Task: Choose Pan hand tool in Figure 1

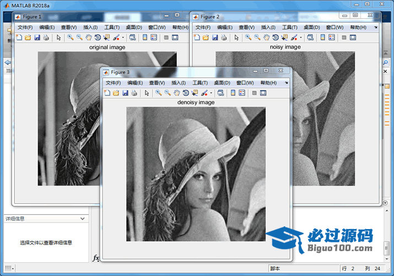Action: coord(89,38)
